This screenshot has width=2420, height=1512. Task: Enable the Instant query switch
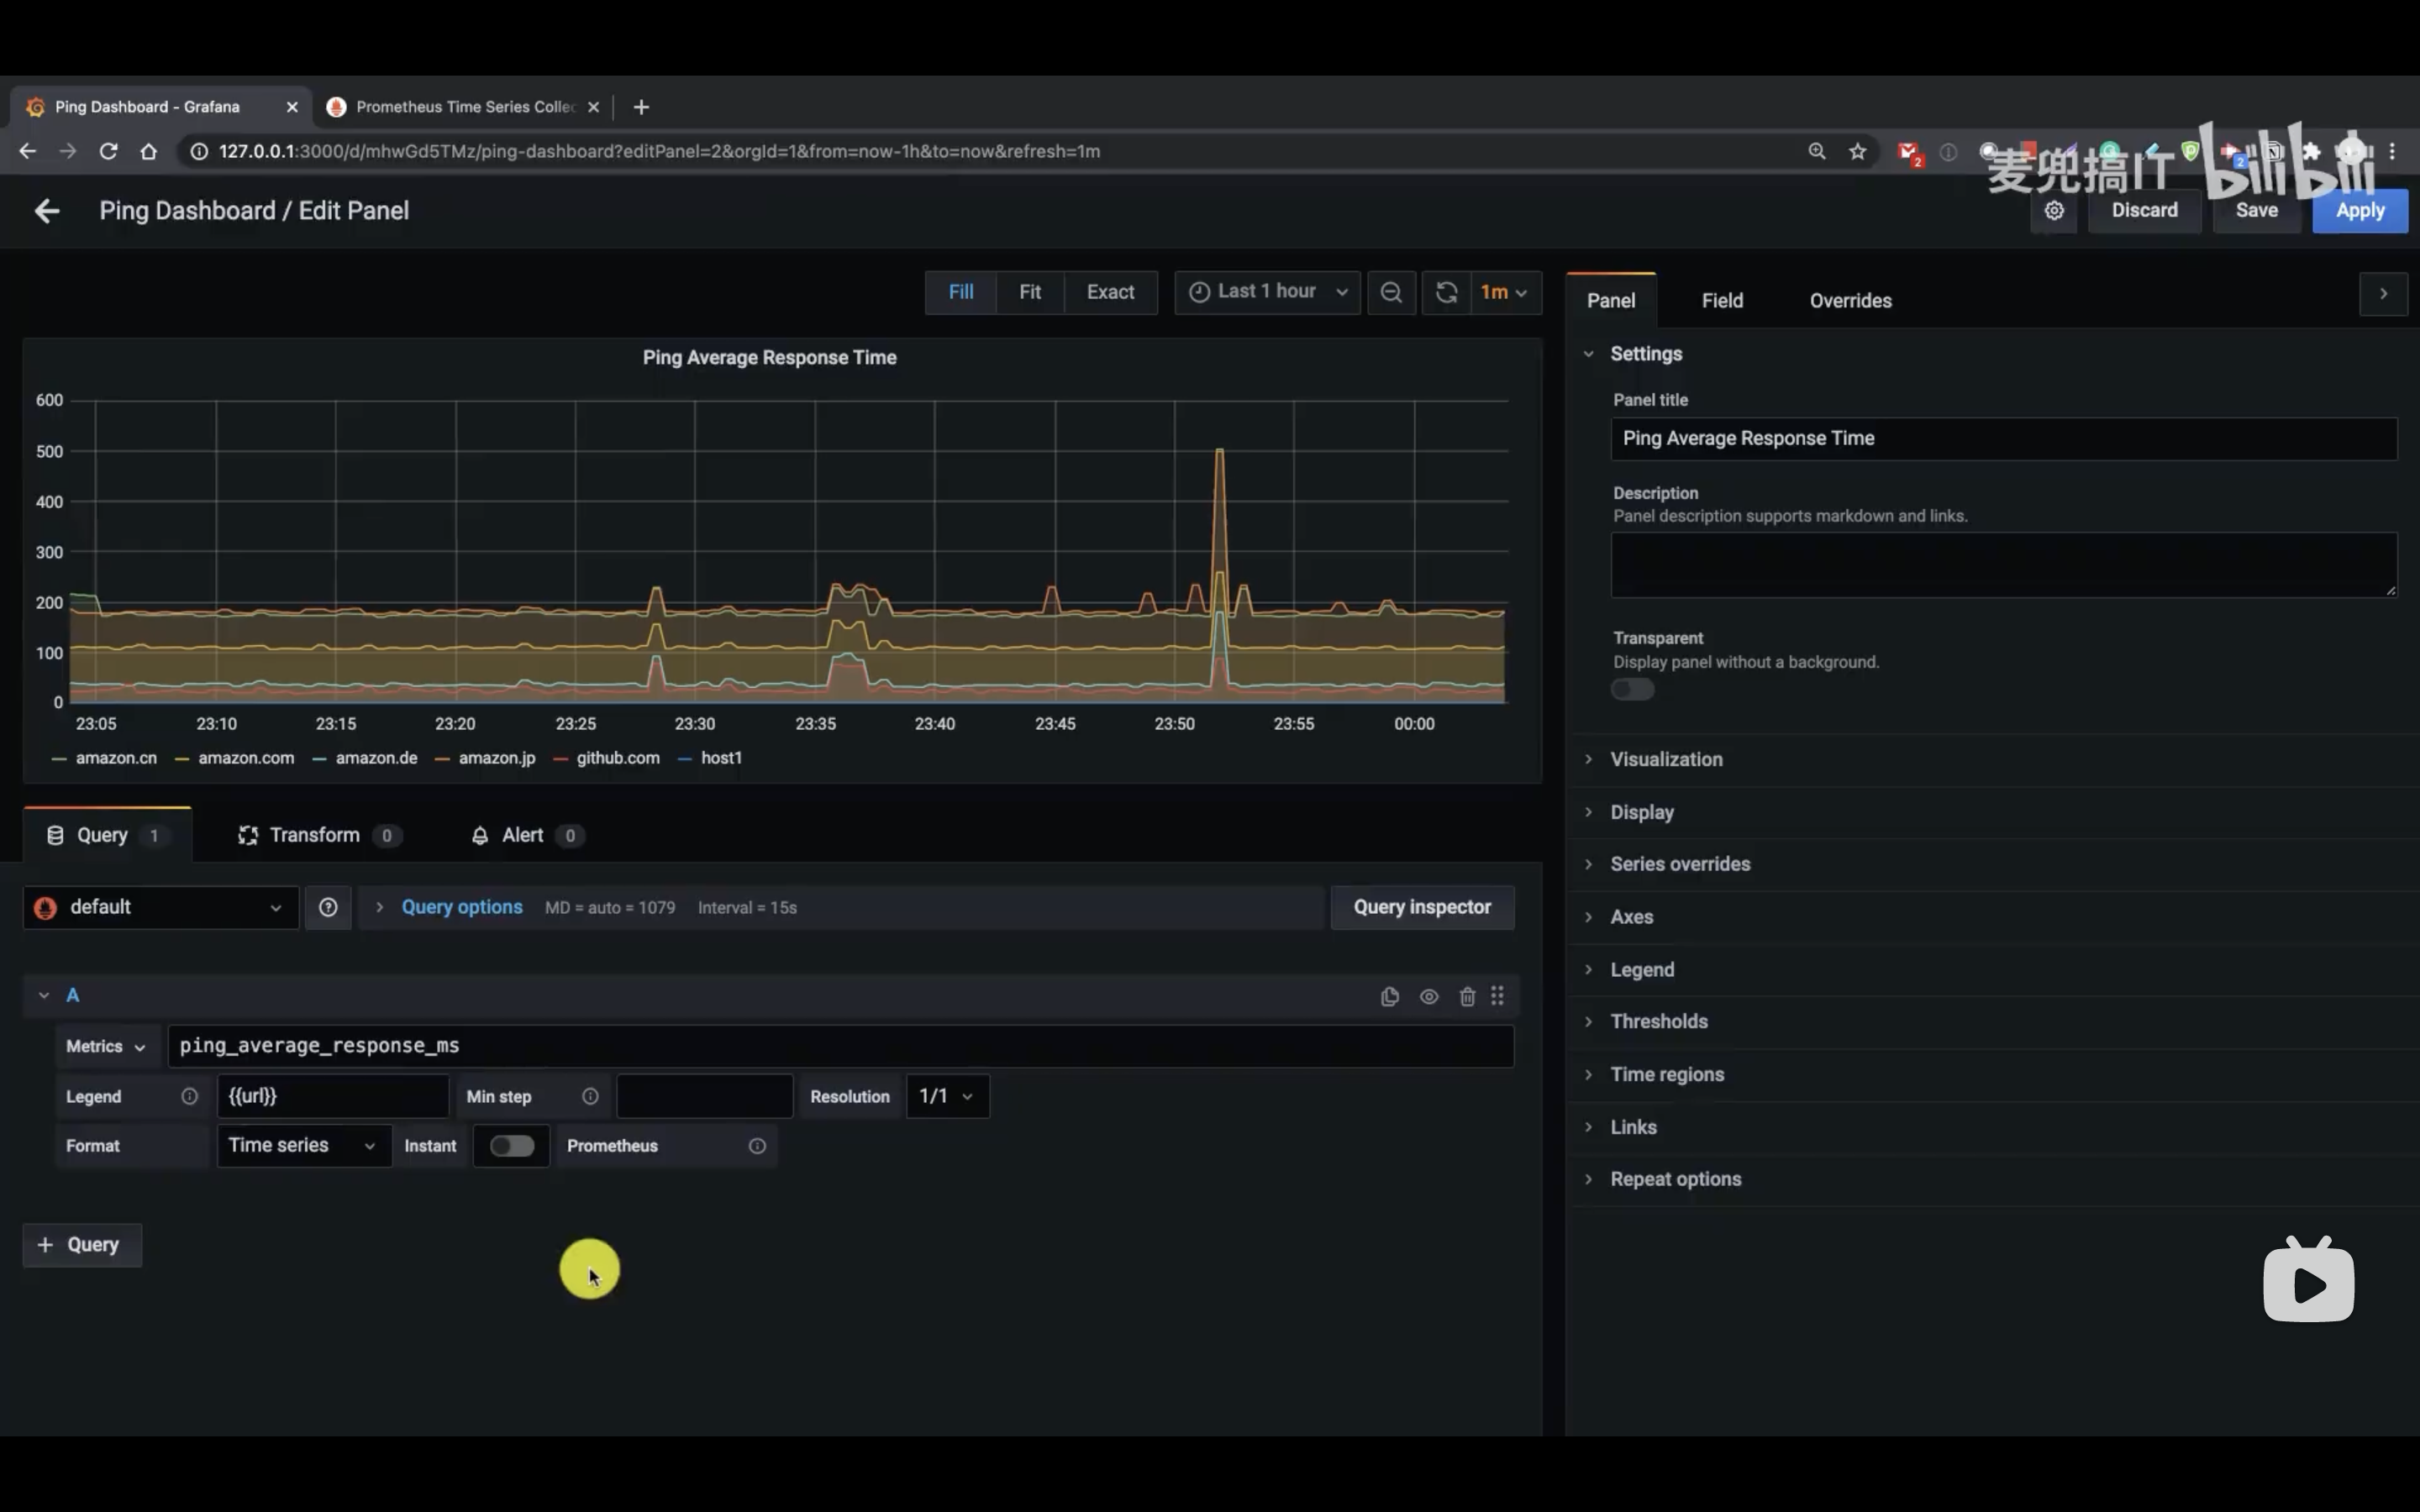(x=511, y=1146)
